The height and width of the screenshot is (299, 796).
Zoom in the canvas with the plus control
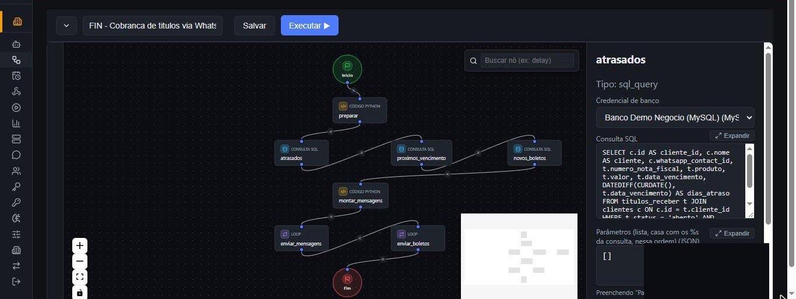pyautogui.click(x=80, y=245)
